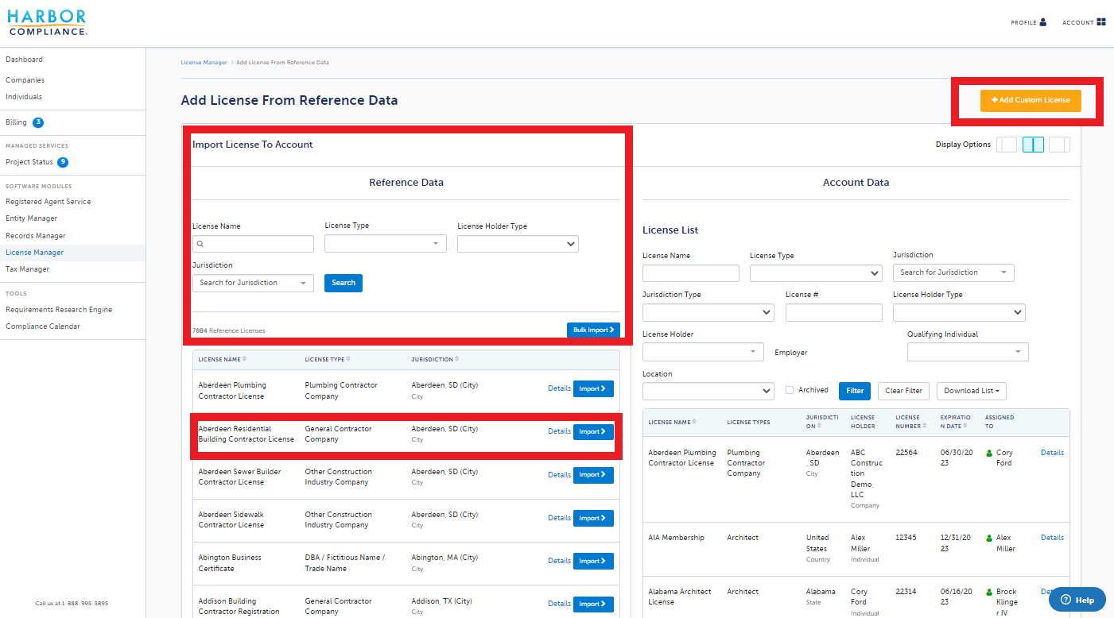The image size is (1114, 618).
Task: Click the Project Status count badge
Action: [63, 162]
